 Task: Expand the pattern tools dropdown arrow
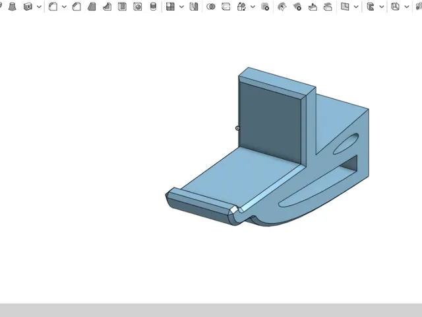click(x=182, y=7)
